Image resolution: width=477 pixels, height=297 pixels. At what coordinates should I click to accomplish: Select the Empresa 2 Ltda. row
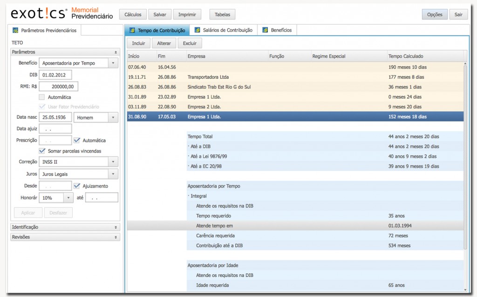(295, 107)
